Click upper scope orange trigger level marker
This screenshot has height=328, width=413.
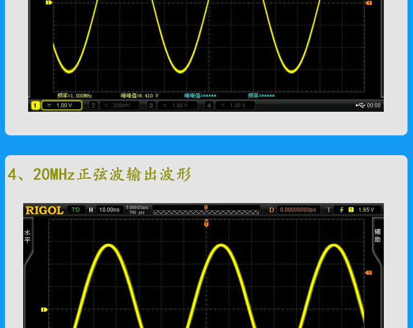(x=368, y=3)
